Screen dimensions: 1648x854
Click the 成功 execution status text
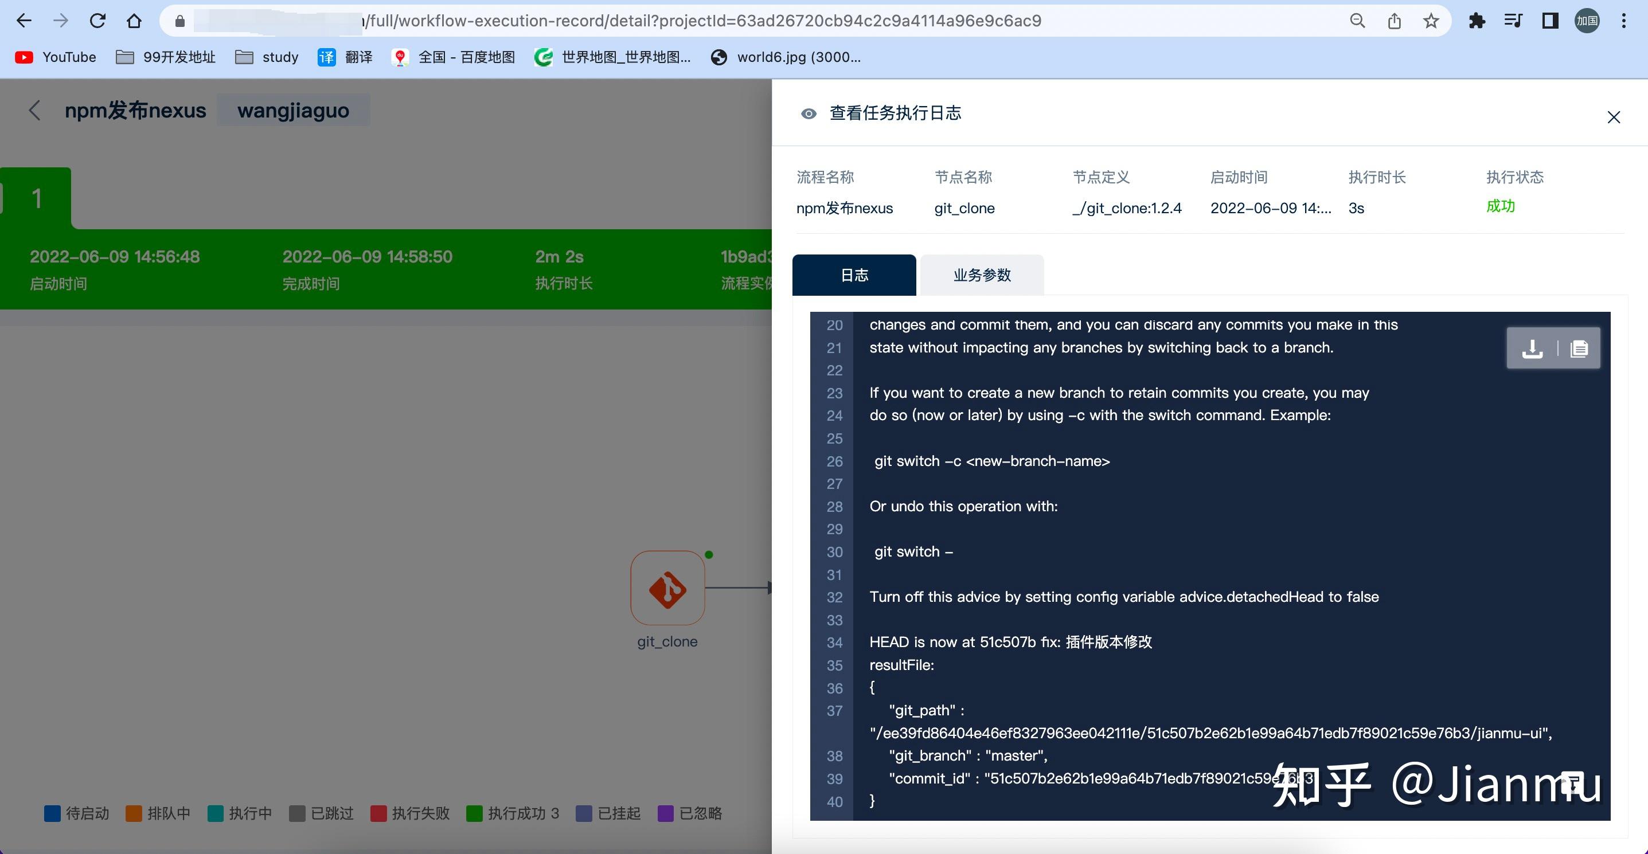point(1500,206)
